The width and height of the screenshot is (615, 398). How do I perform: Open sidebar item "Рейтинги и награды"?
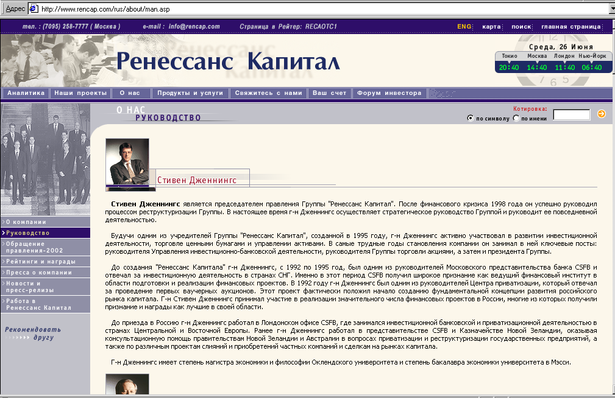[46, 262]
